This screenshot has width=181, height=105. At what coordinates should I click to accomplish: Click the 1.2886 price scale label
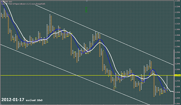click(x=178, y=58)
